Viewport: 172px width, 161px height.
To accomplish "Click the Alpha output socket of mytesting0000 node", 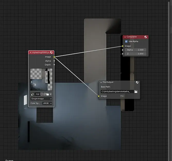I will [54, 61].
